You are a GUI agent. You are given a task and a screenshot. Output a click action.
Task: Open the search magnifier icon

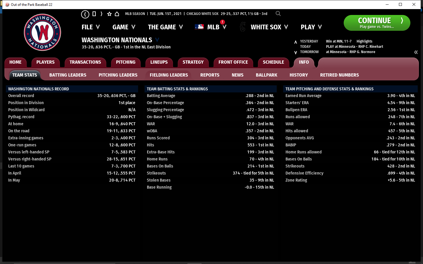(278, 13)
